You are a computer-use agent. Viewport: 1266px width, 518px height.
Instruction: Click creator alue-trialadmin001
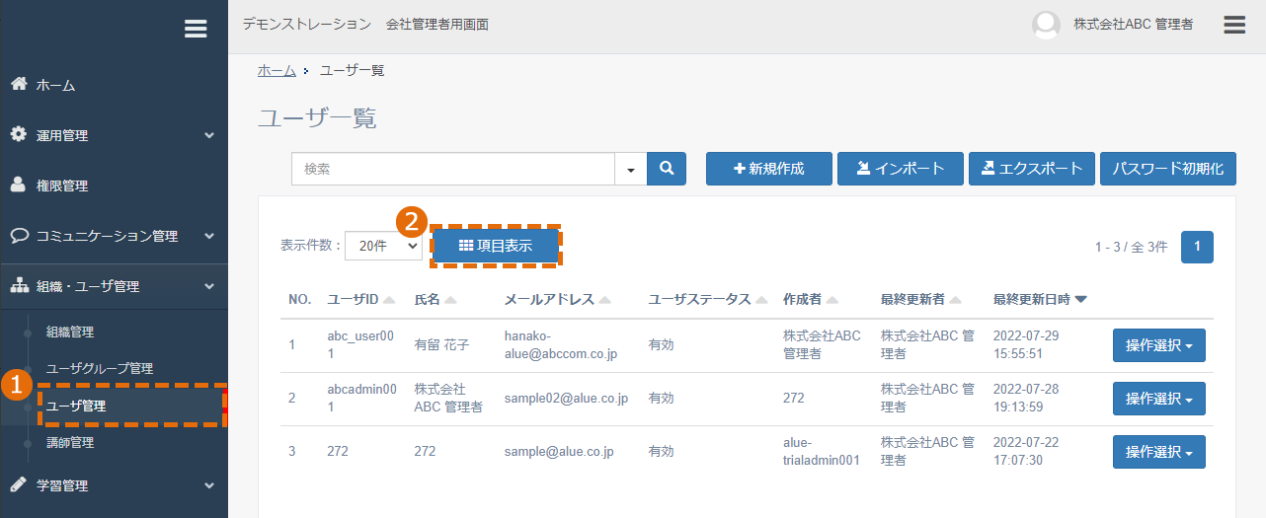click(822, 452)
